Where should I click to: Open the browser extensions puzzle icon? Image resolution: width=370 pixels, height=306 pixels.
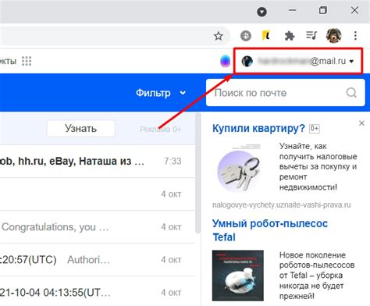pyautogui.click(x=290, y=36)
